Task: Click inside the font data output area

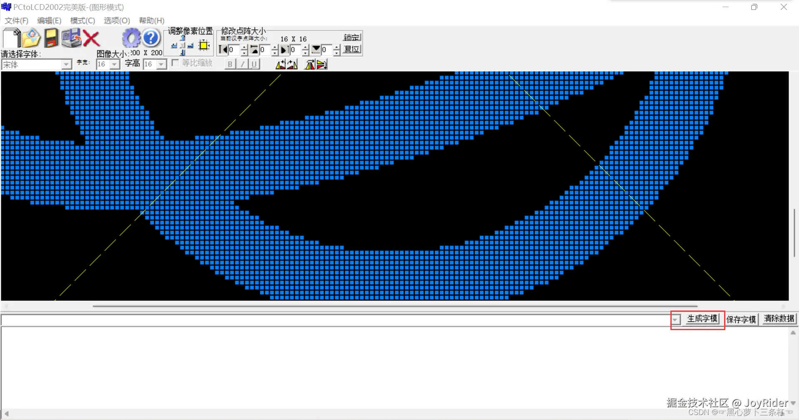Action: [x=395, y=368]
